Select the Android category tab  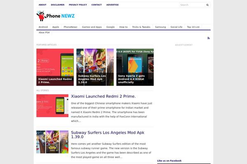pos(43,27)
